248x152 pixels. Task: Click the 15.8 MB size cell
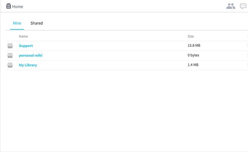tap(194, 46)
